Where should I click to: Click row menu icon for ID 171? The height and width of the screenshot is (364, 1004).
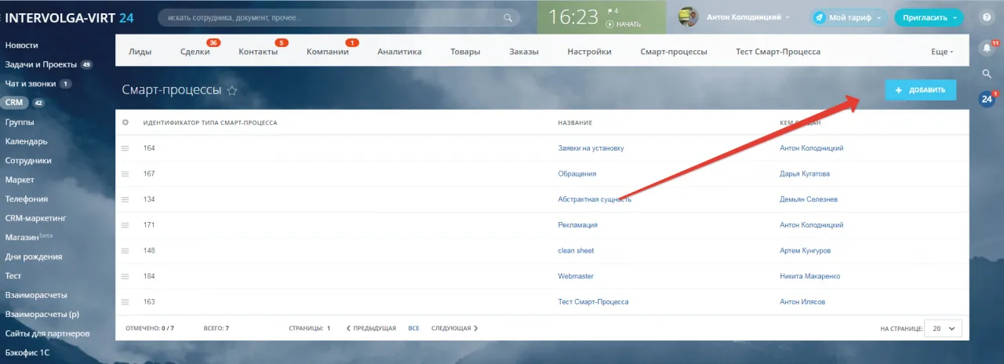tap(124, 225)
